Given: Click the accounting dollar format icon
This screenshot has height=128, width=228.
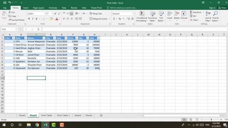Looking at the screenshot, I should click(x=114, y=19).
